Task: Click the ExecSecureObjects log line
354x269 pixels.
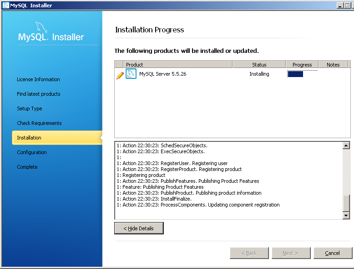Action: pos(161,151)
